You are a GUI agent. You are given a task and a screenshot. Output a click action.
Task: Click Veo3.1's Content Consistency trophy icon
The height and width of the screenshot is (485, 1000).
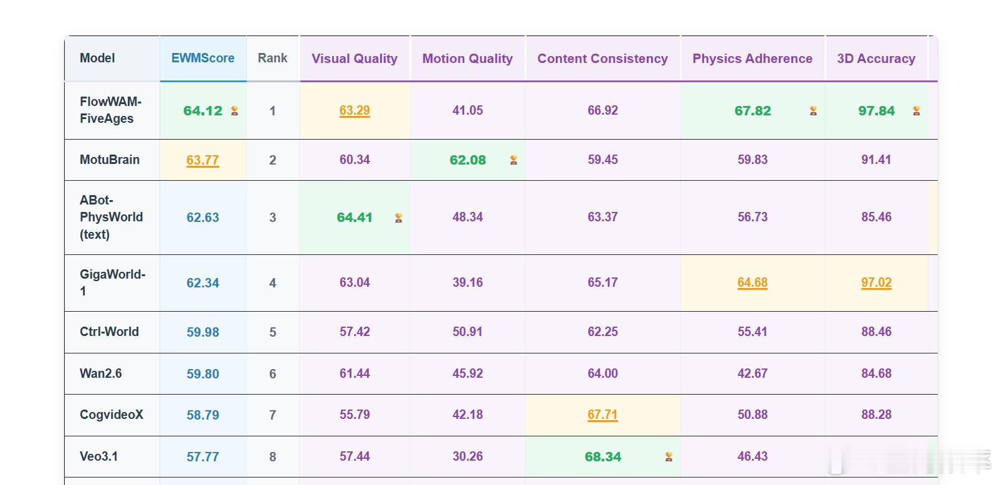click(669, 457)
